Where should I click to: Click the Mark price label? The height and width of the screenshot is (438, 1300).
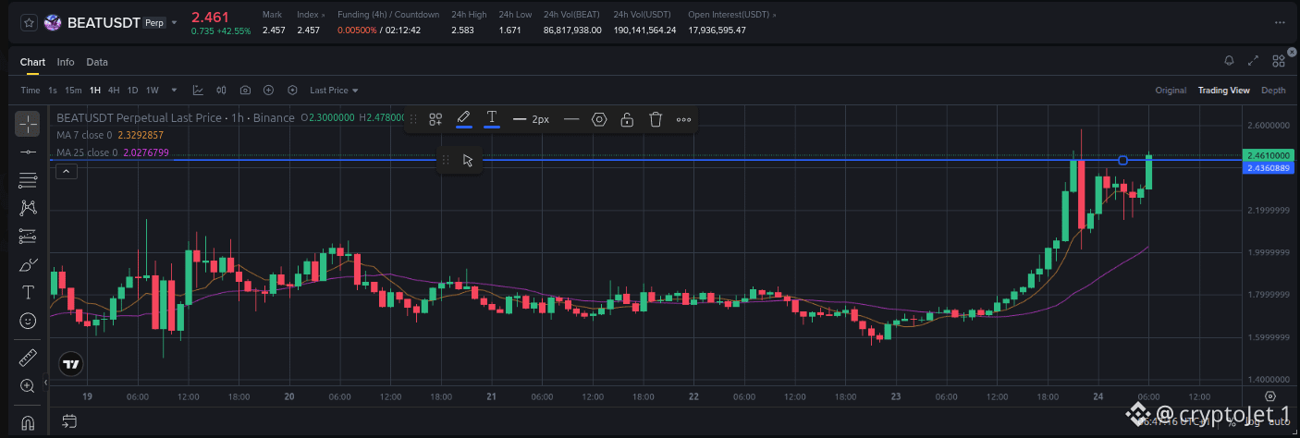point(273,15)
